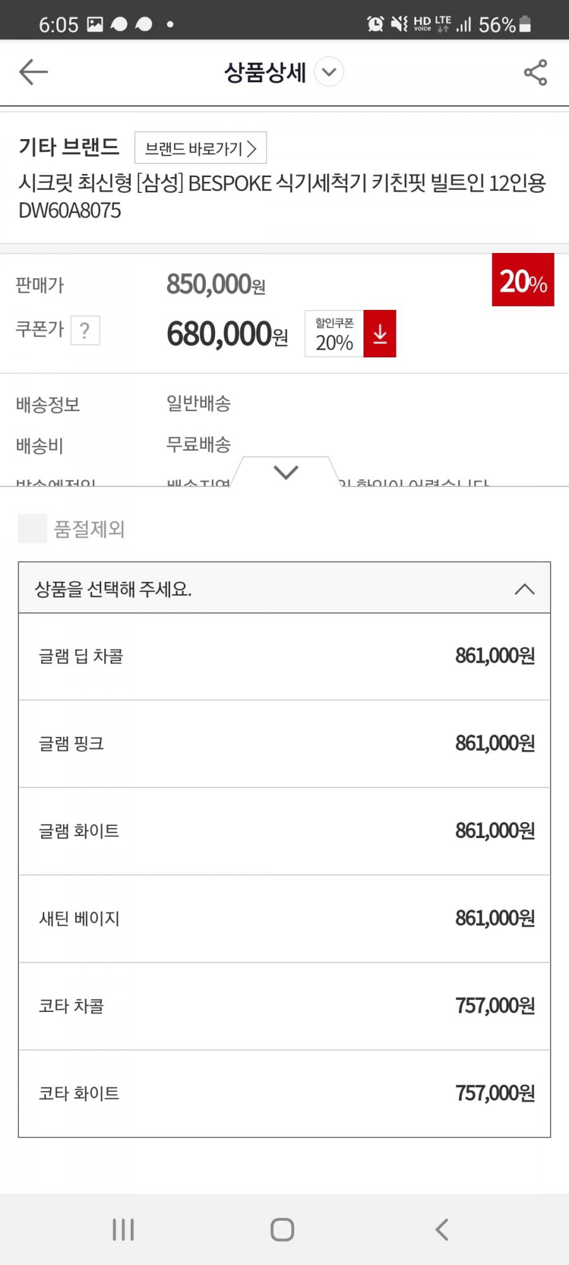Viewport: 569px width, 1265px height.
Task: Choose the 코타 화이트 option
Action: [x=284, y=1094]
